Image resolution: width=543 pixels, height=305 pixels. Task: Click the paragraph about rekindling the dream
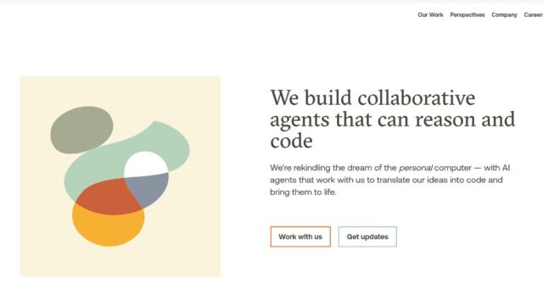pos(390,180)
